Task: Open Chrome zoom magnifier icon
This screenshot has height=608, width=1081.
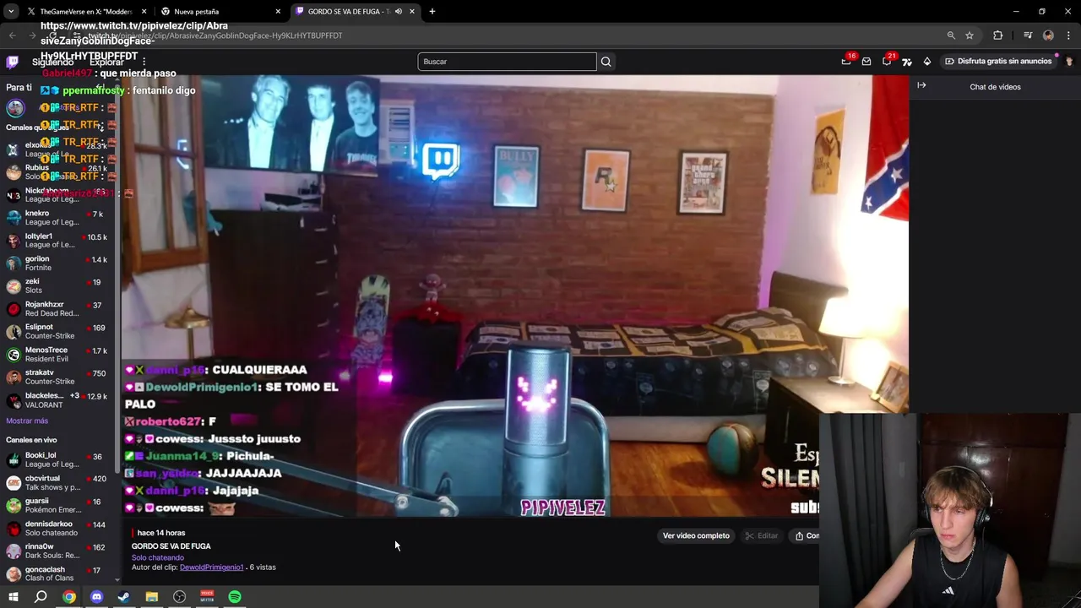Action: [951, 35]
